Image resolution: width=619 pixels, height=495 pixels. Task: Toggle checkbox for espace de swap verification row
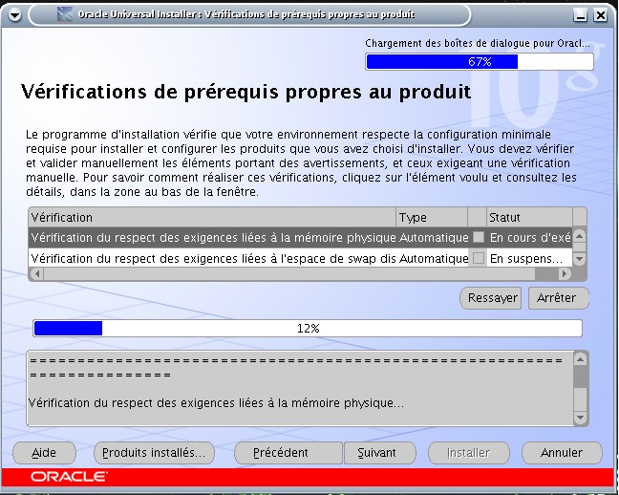tap(478, 258)
